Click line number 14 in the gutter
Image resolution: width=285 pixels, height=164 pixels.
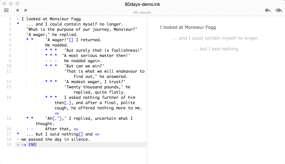(x=9, y=98)
